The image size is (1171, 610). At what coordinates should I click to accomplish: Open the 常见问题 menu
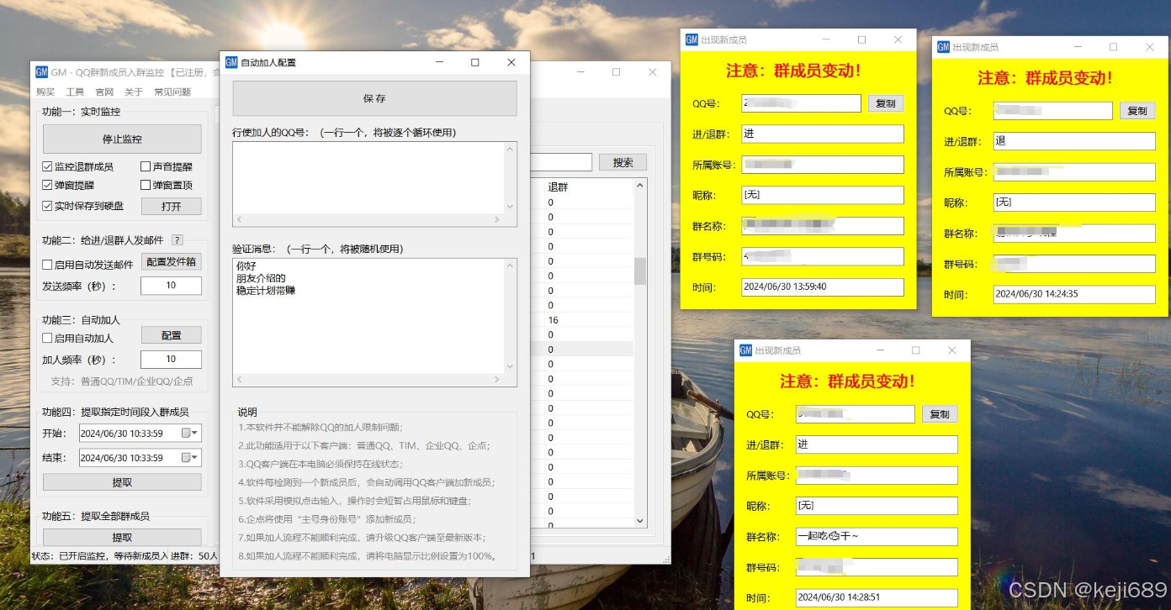click(x=172, y=92)
